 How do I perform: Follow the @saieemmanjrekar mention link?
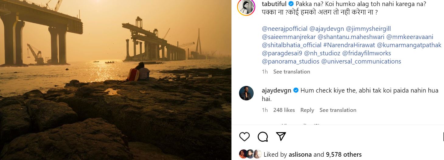point(288,37)
